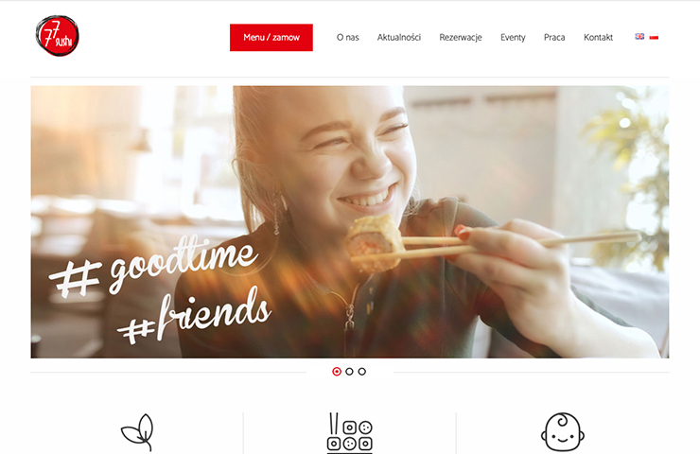Click the sushi set with chopsticks icon

[x=350, y=432]
